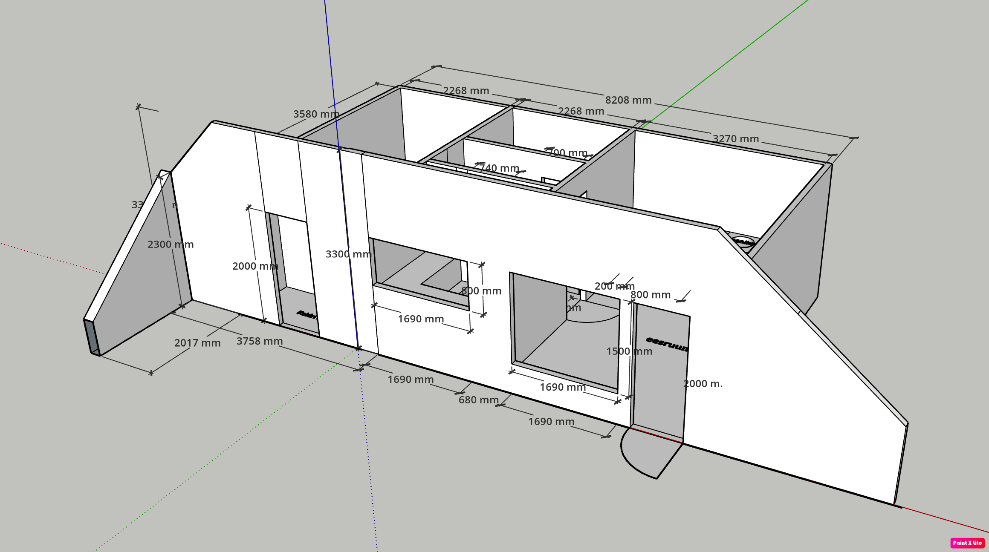
Task: Click the 740 mm dimension label
Action: pos(499,168)
